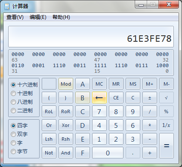Click bit group 1111 above position 15
This screenshot has height=167, width=182.
(100, 65)
